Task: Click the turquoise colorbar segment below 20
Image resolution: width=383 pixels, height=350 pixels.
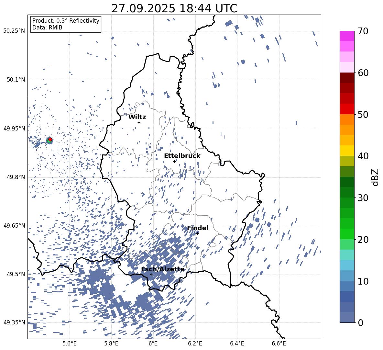Action: 347,255
